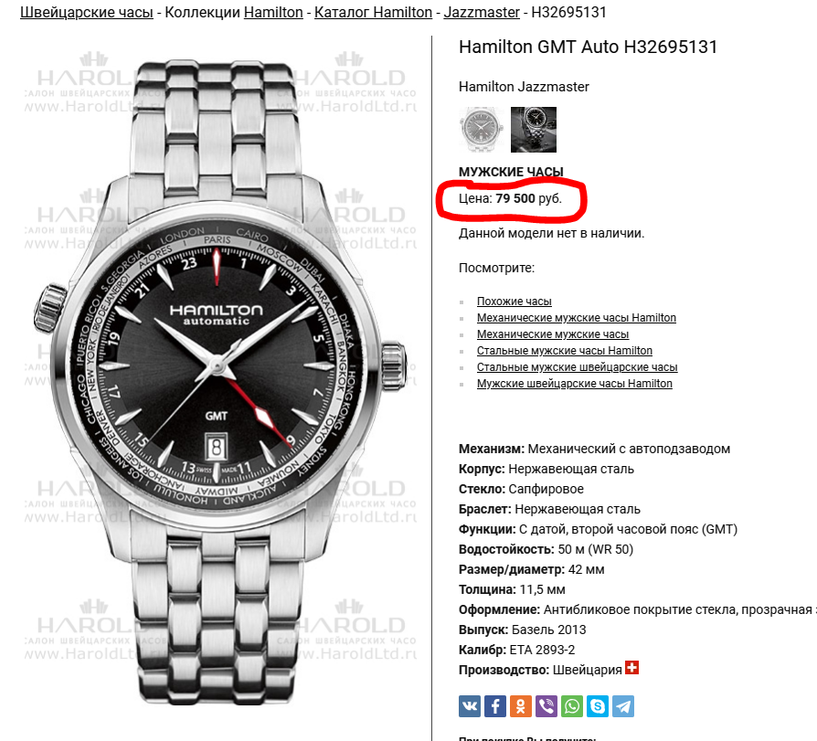
Task: Click the Swiss flag icon next to Швейцария
Action: click(632, 668)
